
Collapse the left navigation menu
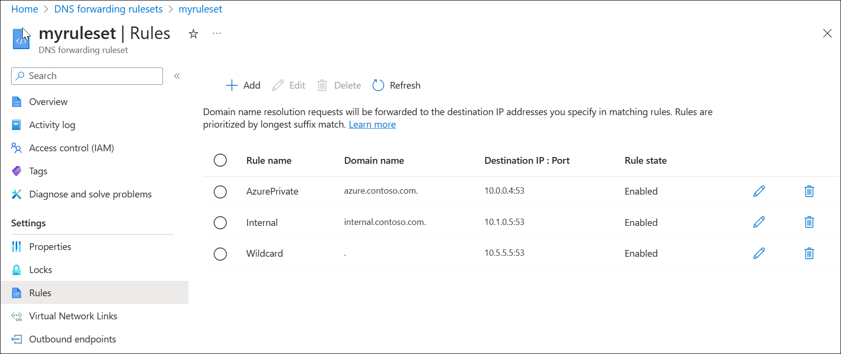point(177,76)
